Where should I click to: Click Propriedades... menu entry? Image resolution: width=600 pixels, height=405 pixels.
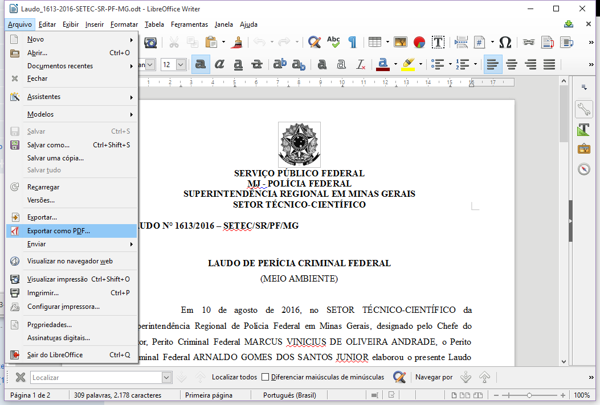(x=72, y=324)
